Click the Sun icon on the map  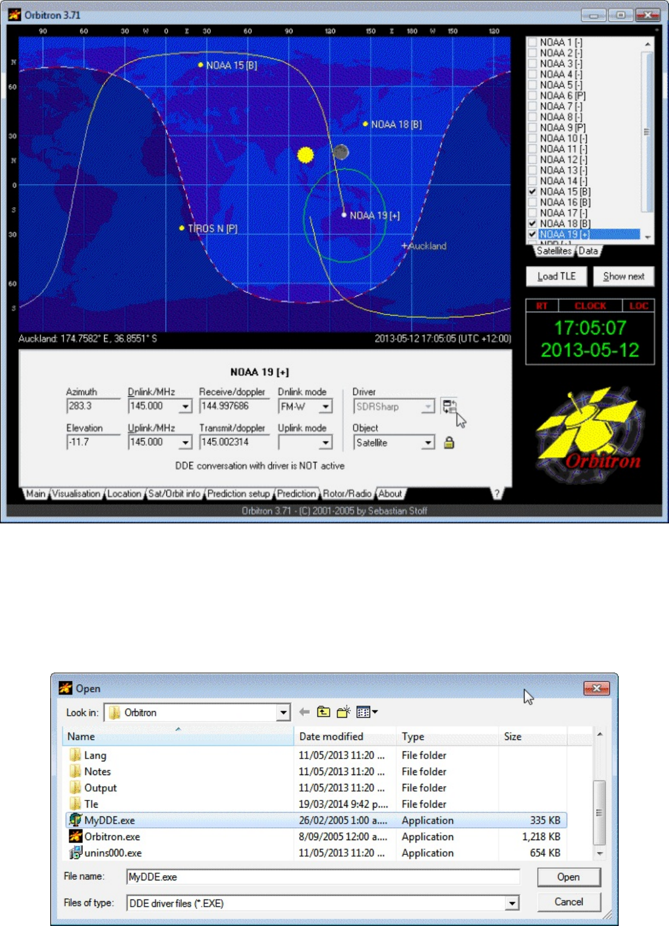(305, 155)
